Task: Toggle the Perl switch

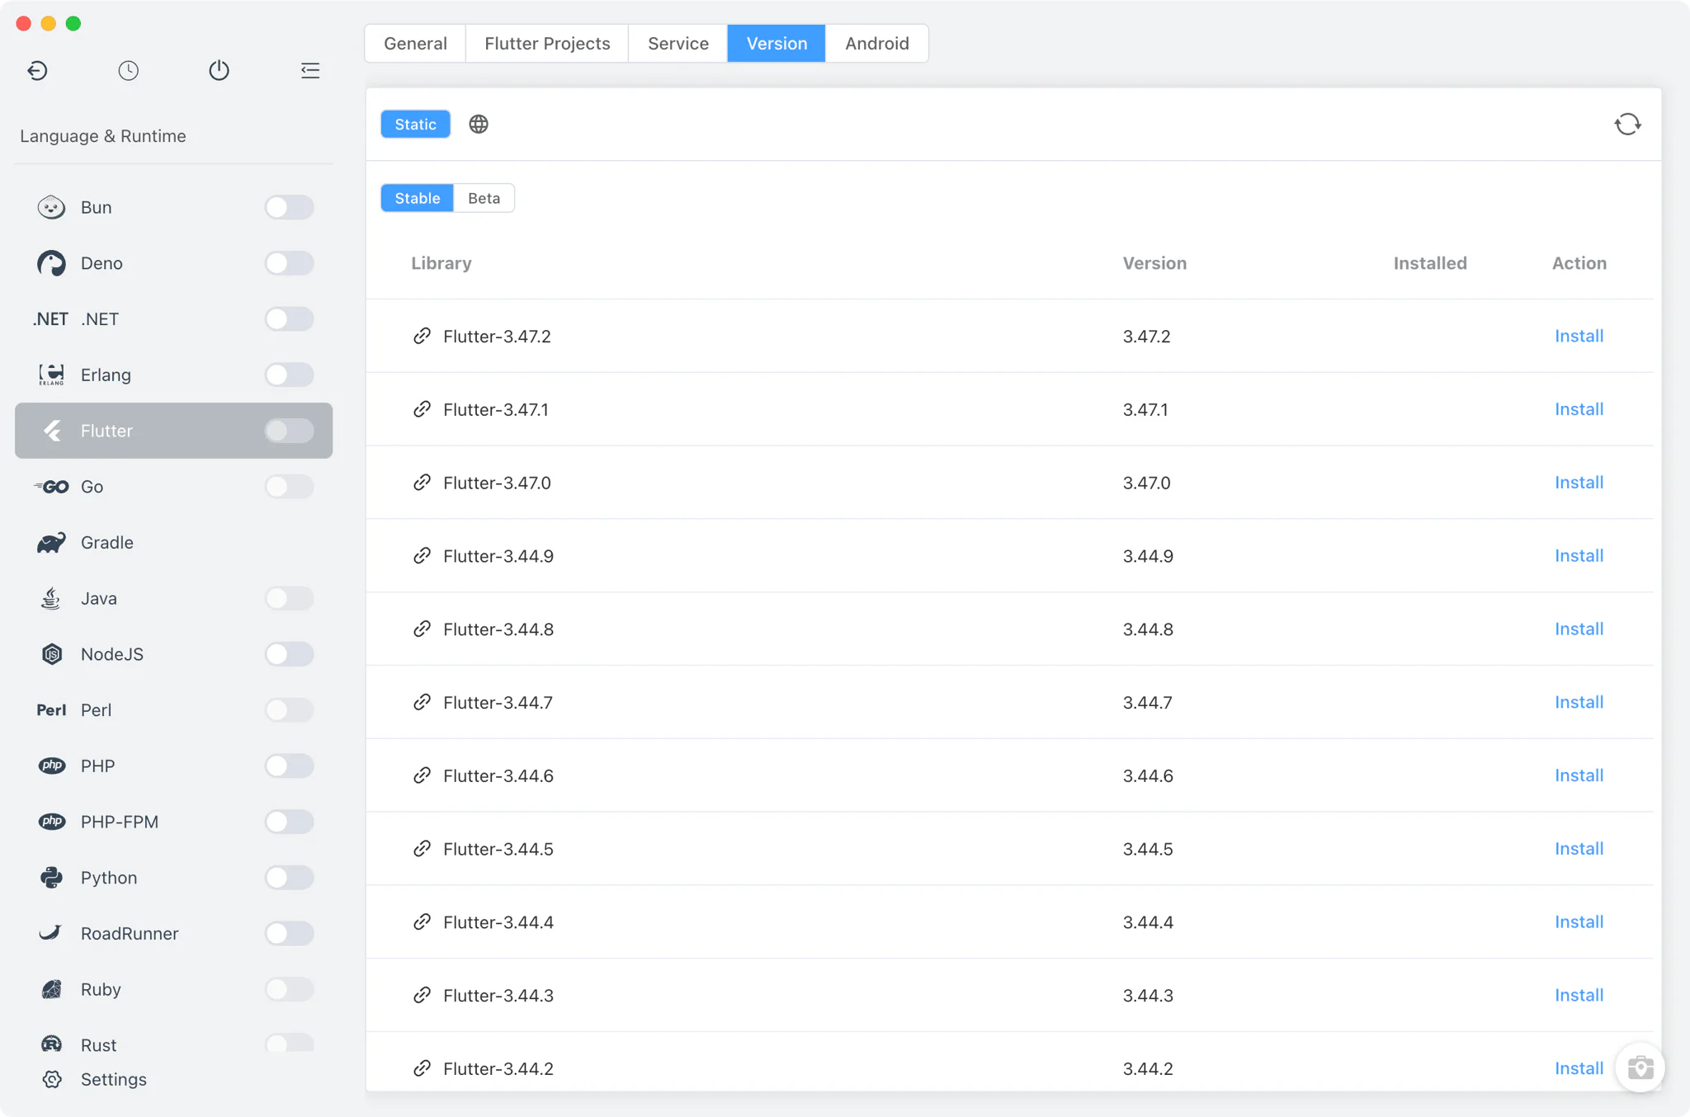Action: (289, 709)
